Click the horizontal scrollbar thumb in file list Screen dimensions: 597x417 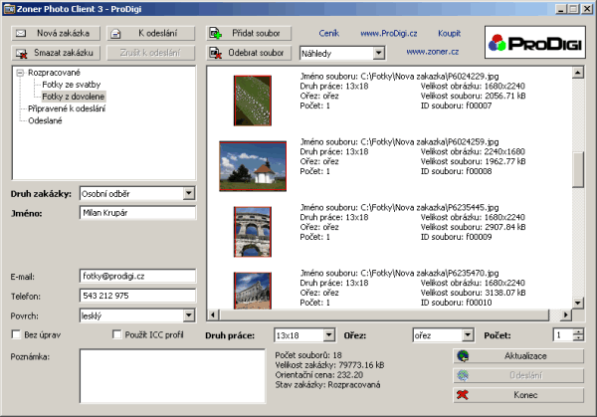[384, 314]
